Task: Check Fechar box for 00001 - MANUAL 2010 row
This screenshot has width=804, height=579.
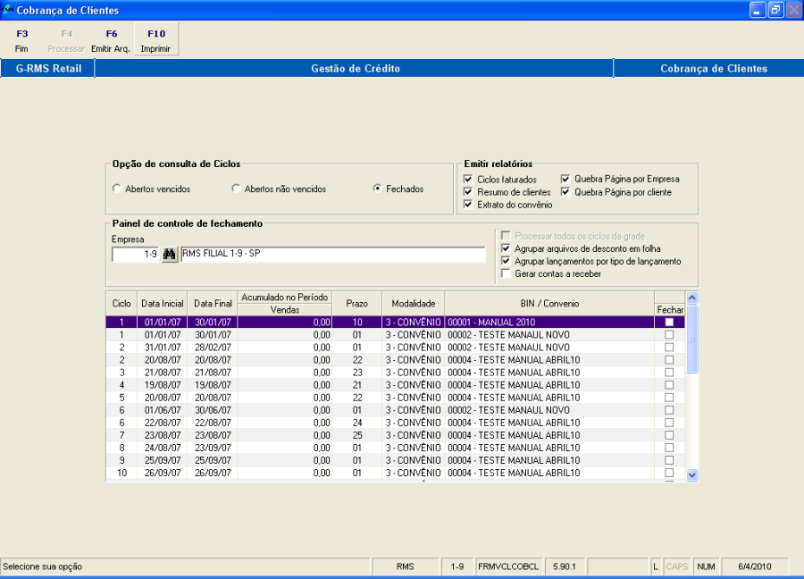Action: (669, 322)
